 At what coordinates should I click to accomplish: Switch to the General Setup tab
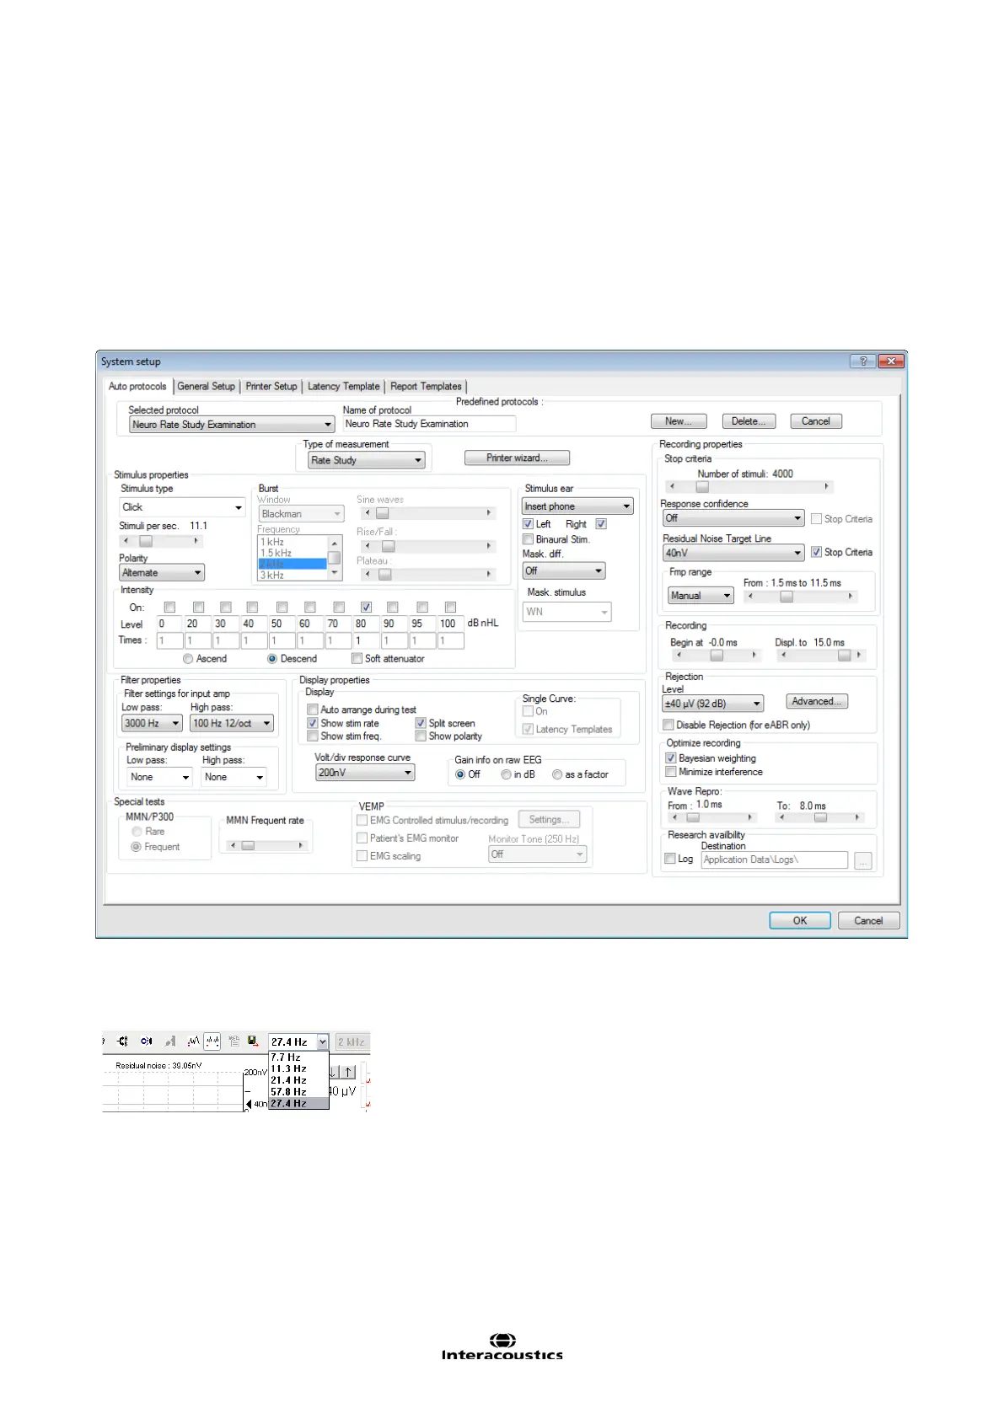(207, 386)
